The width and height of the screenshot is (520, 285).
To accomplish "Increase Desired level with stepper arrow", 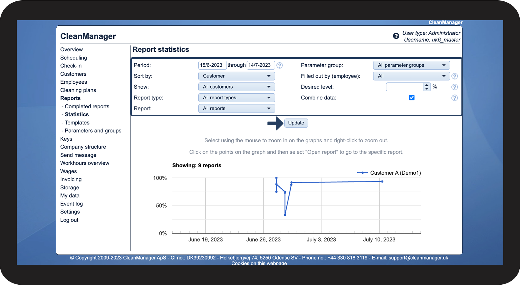I will pyautogui.click(x=426, y=85).
